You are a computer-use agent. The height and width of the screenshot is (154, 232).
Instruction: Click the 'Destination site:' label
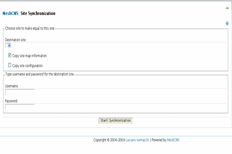[x=15, y=40]
